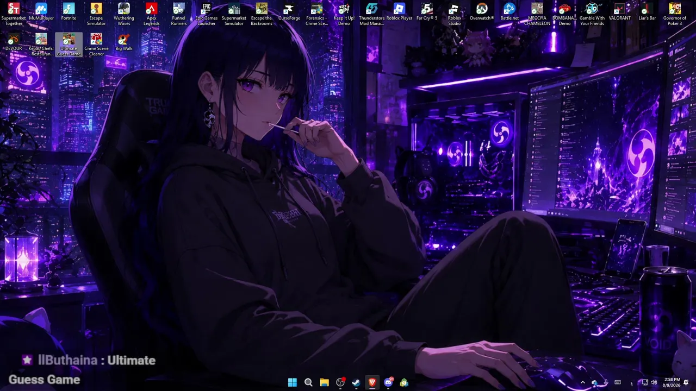Screen dimensions: 696x391
Task: Open quick settings via the volume icon
Action: (x=654, y=382)
